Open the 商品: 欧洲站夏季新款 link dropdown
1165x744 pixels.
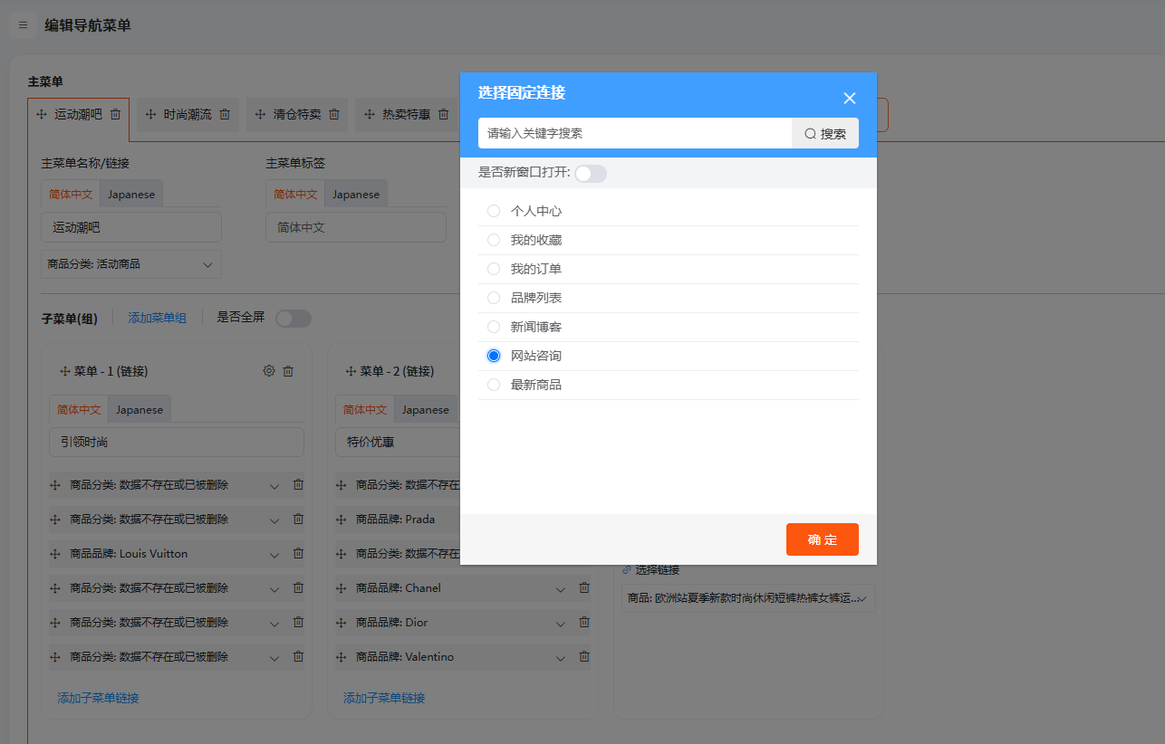pyautogui.click(x=748, y=598)
